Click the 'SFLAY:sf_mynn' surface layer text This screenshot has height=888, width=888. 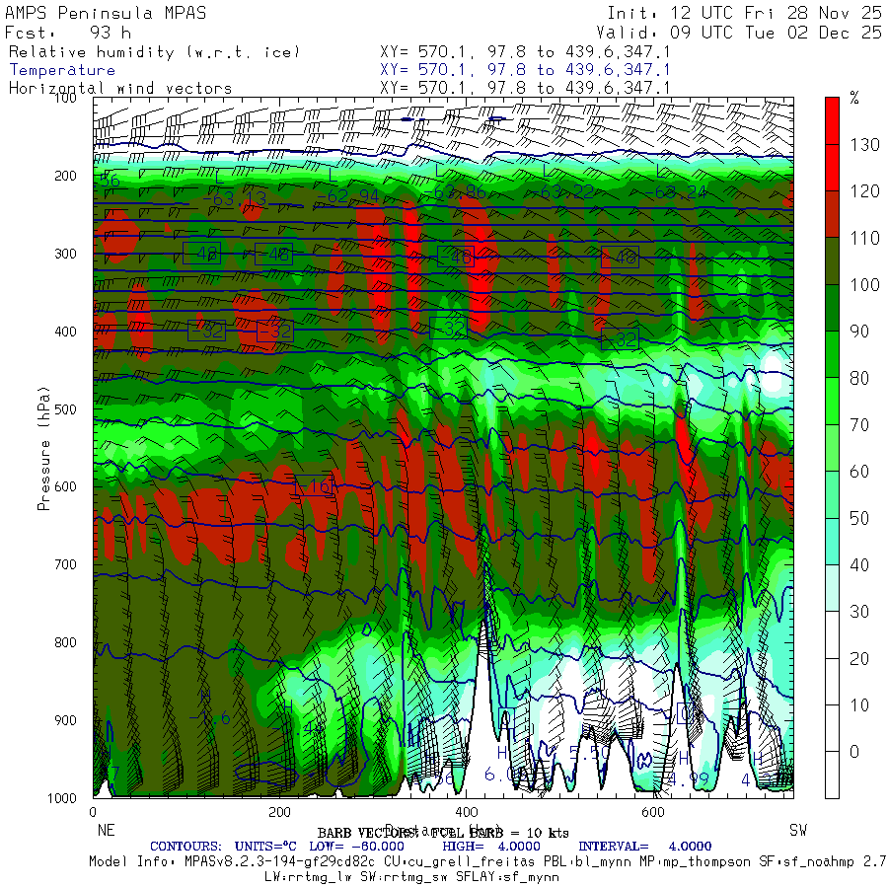pyautogui.click(x=507, y=877)
